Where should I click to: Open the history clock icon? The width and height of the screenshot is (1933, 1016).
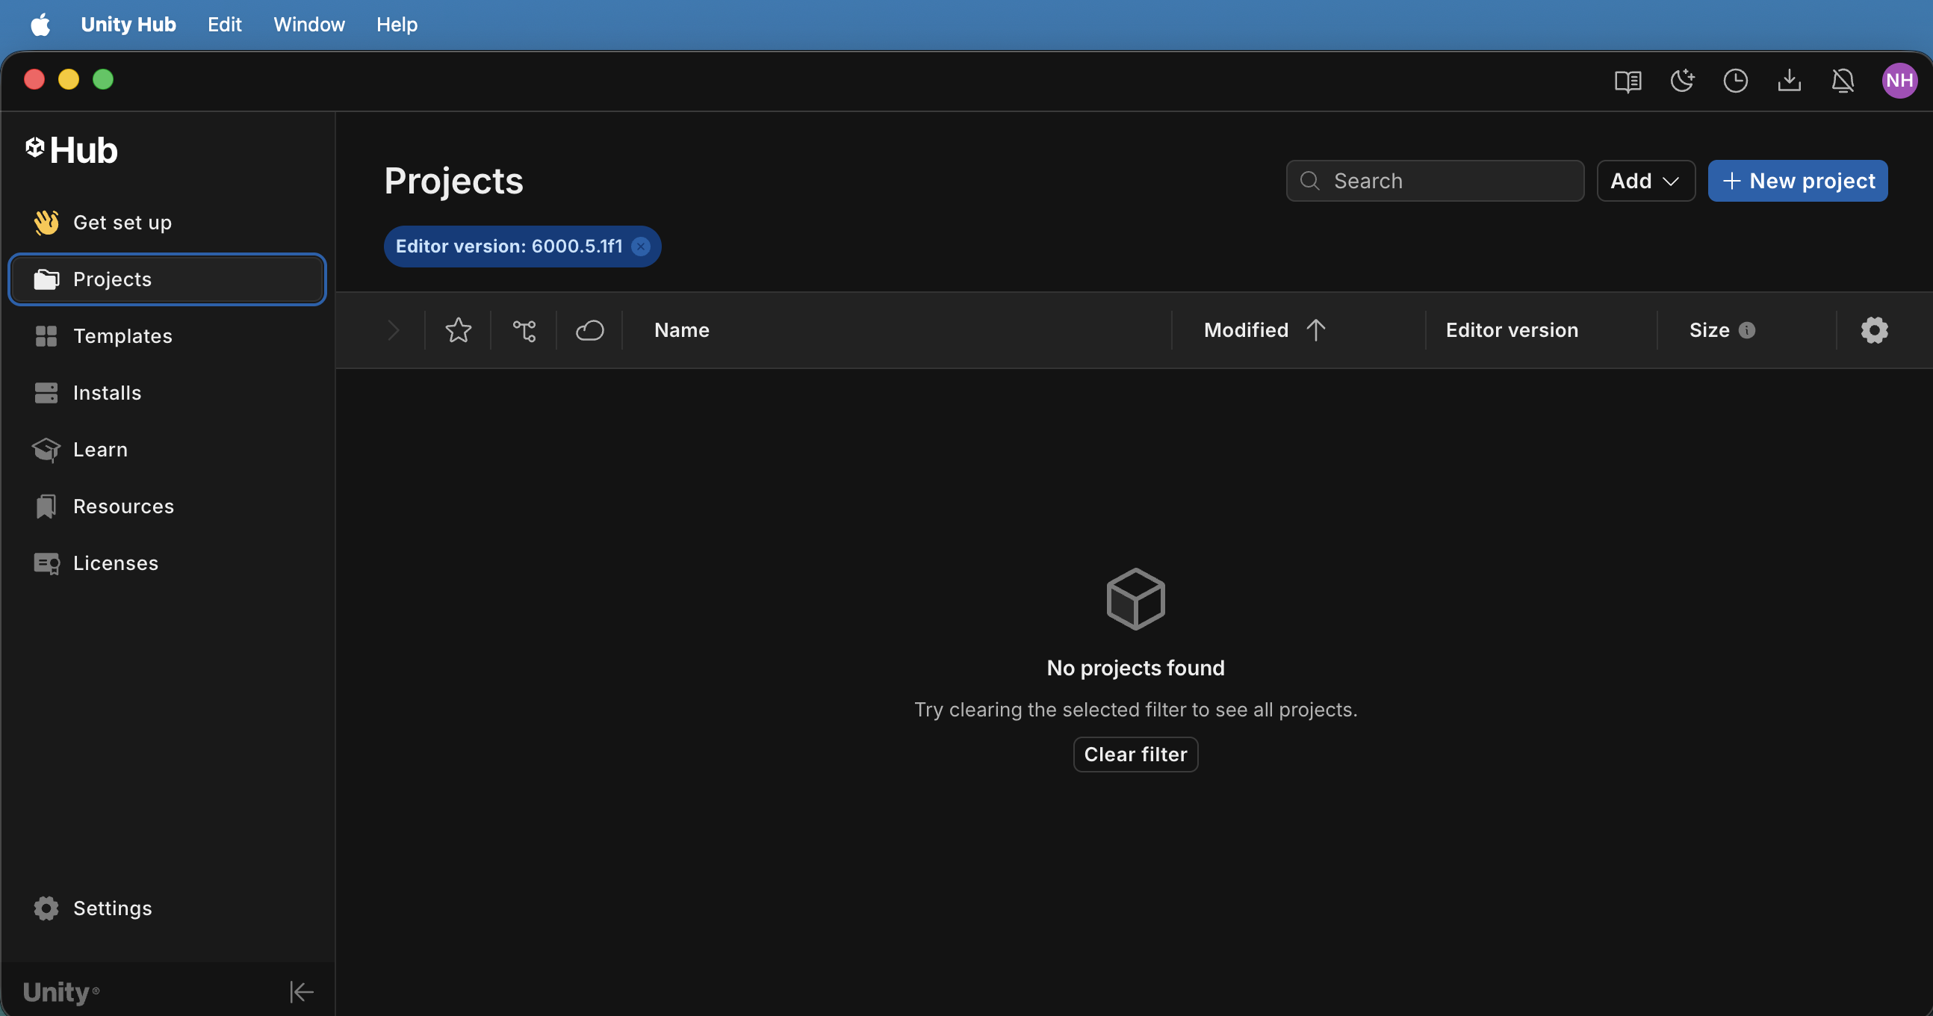[1735, 80]
